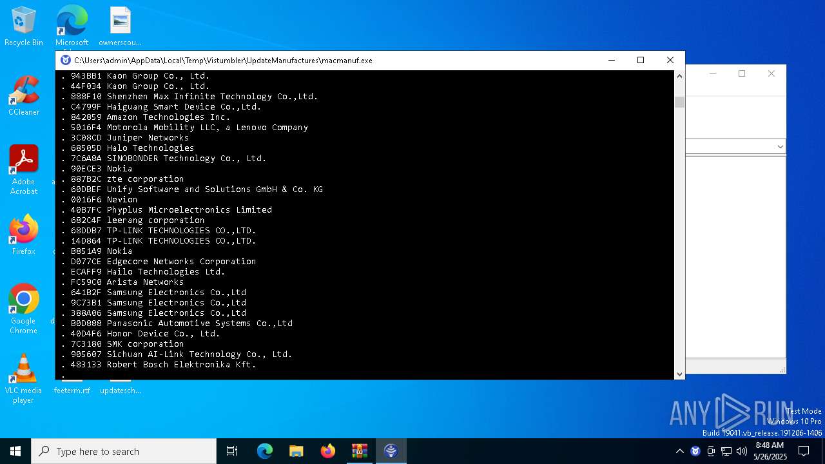The height and width of the screenshot is (464, 825).
Task: Click the Panasonic Automotive Systems line
Action: [177, 324]
